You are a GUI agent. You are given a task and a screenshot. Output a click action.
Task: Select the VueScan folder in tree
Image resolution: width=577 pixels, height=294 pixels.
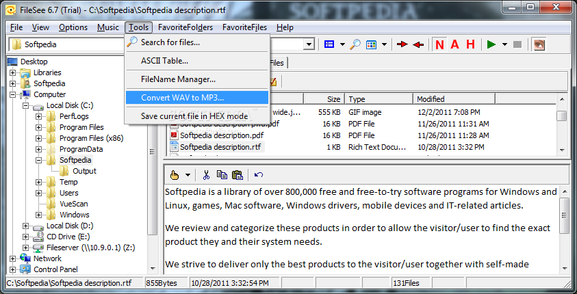point(74,204)
